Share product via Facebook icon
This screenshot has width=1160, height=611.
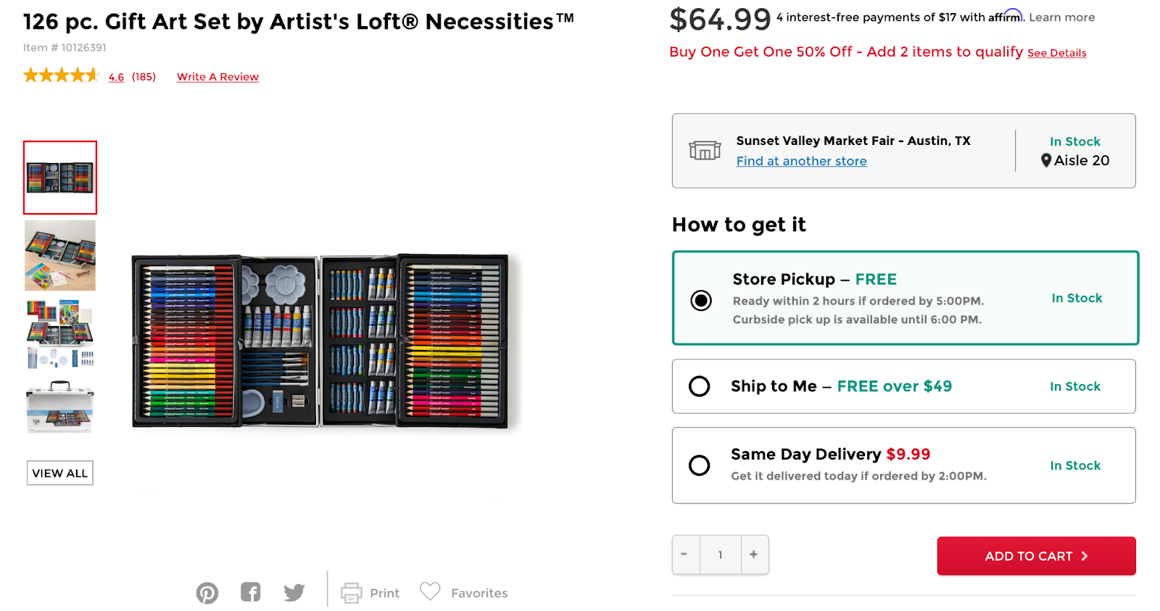(x=251, y=592)
